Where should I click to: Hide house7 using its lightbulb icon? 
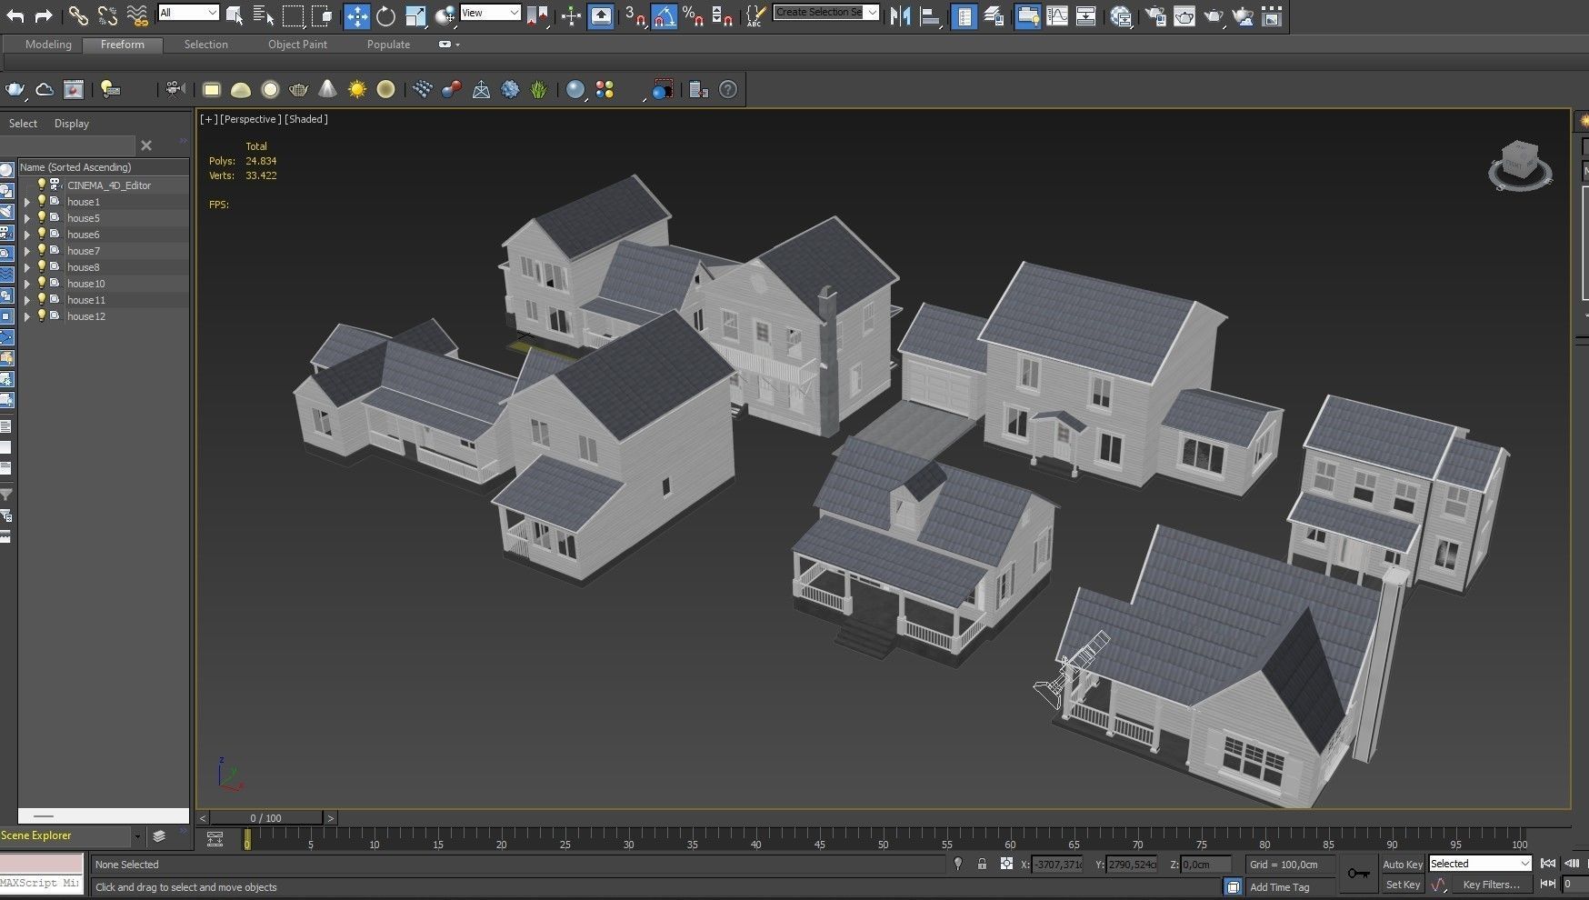[41, 250]
